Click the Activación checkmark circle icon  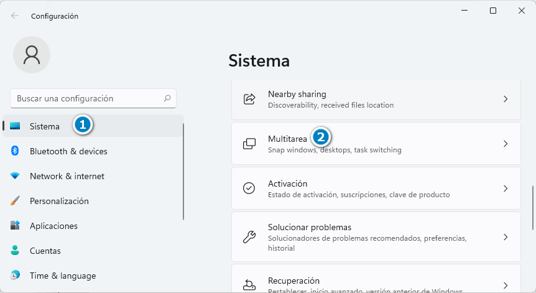[249, 188]
